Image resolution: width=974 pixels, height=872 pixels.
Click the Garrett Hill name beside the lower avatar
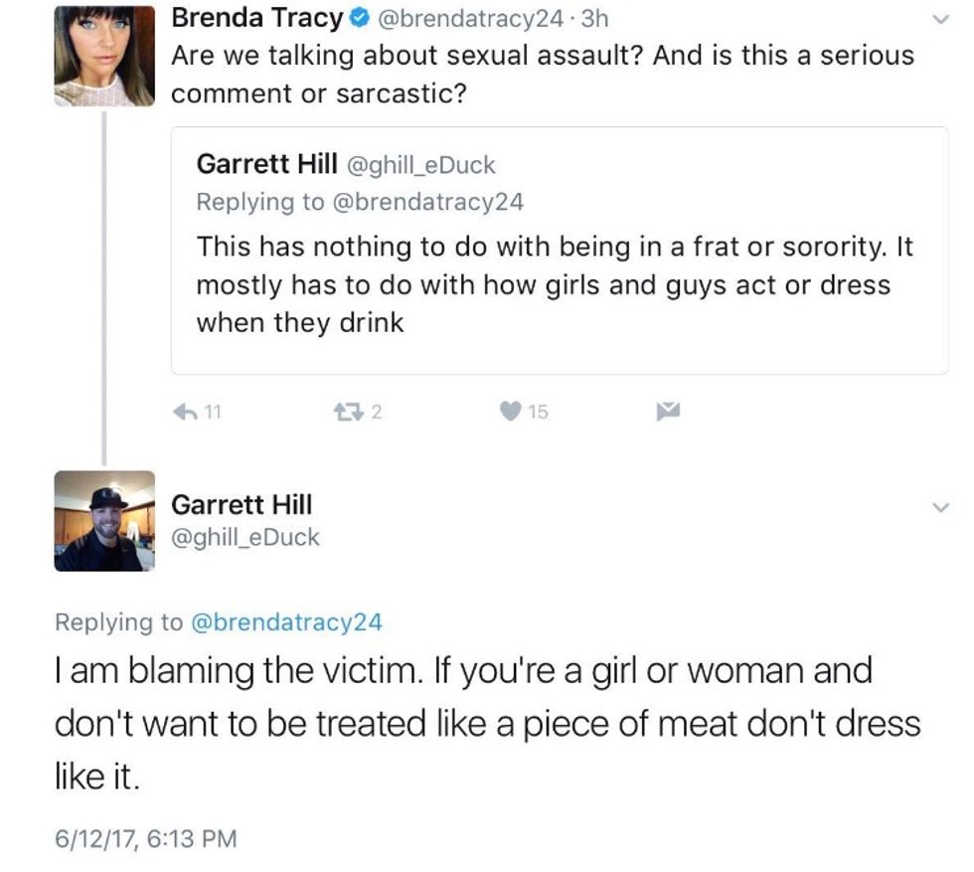click(242, 504)
